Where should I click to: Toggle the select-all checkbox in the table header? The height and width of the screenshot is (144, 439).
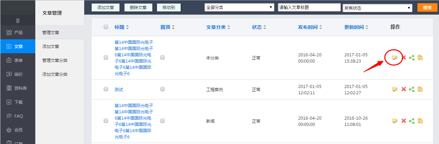coord(106,27)
